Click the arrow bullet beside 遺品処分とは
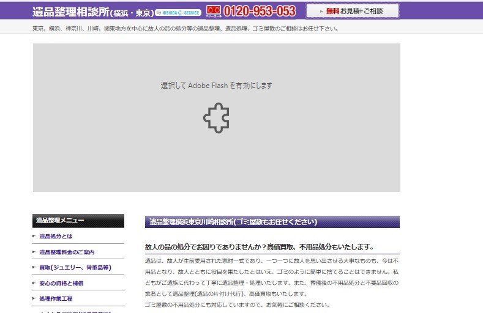The height and width of the screenshot is (313, 483). point(34,236)
